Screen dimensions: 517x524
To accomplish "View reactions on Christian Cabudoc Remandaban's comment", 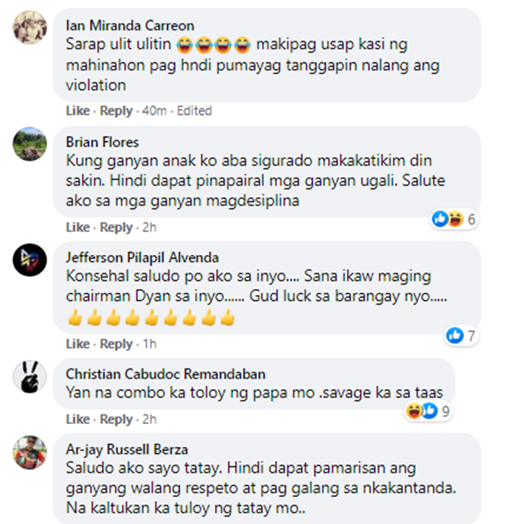I will point(428,411).
